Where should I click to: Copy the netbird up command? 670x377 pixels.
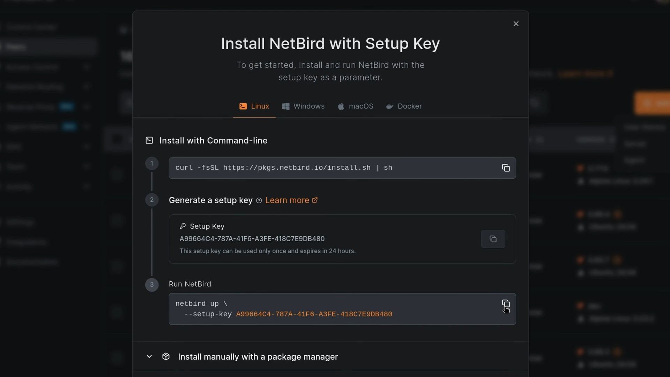point(506,304)
